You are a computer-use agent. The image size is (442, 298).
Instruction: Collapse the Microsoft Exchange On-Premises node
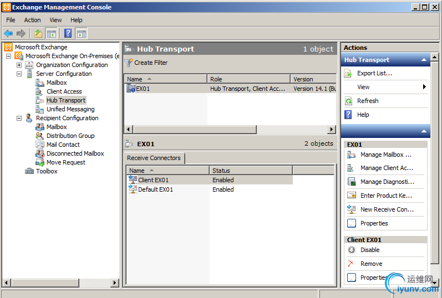pyautogui.click(x=9, y=56)
